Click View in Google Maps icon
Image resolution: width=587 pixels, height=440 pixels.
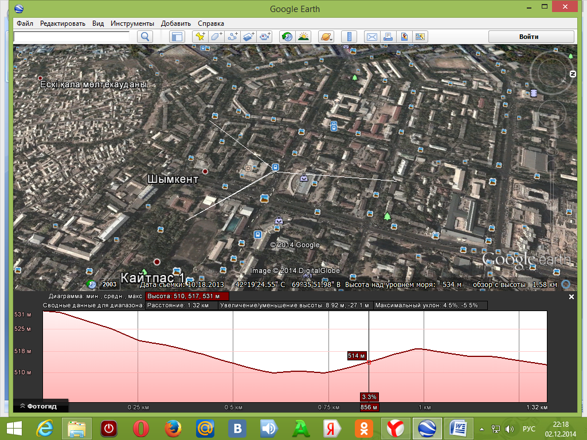click(x=420, y=37)
